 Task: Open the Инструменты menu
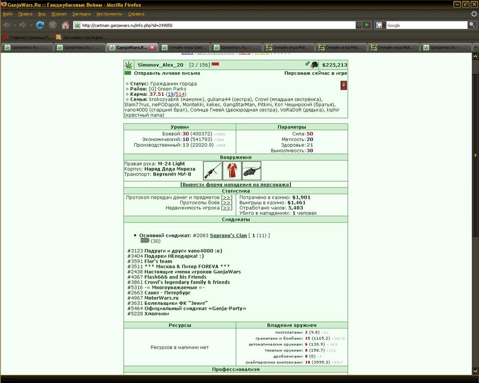coord(109,14)
